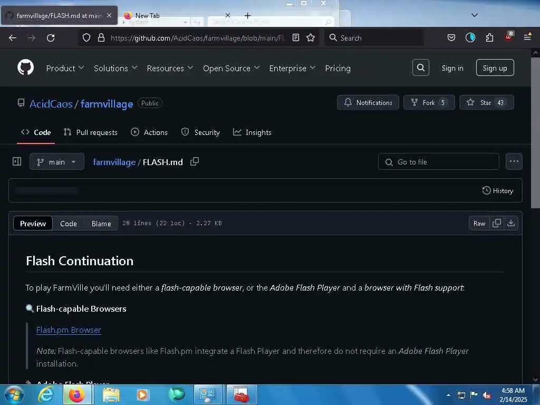The width and height of the screenshot is (540, 405).
Task: Click the muted volume tray icon
Action: click(x=487, y=394)
